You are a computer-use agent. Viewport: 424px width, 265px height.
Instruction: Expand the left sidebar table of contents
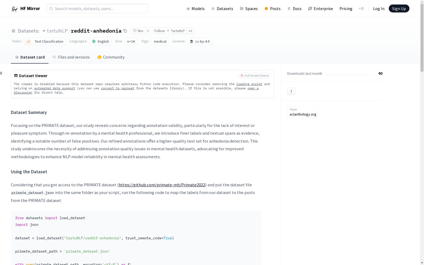(1, 73)
